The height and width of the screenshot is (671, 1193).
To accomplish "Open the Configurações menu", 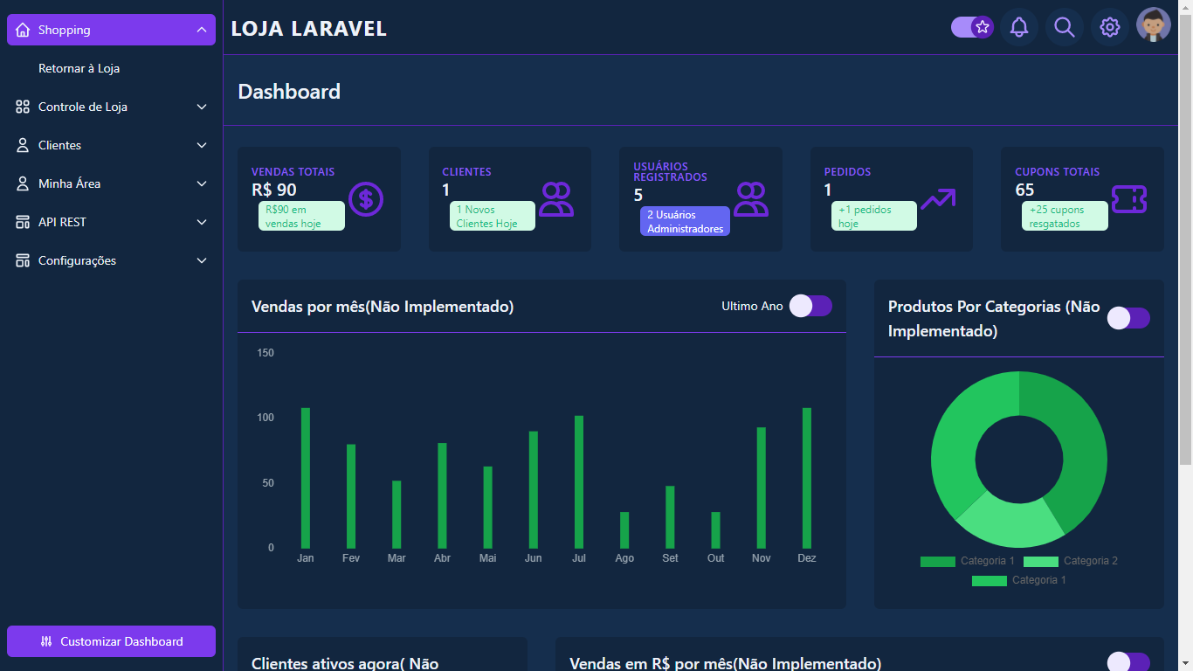I will click(111, 260).
